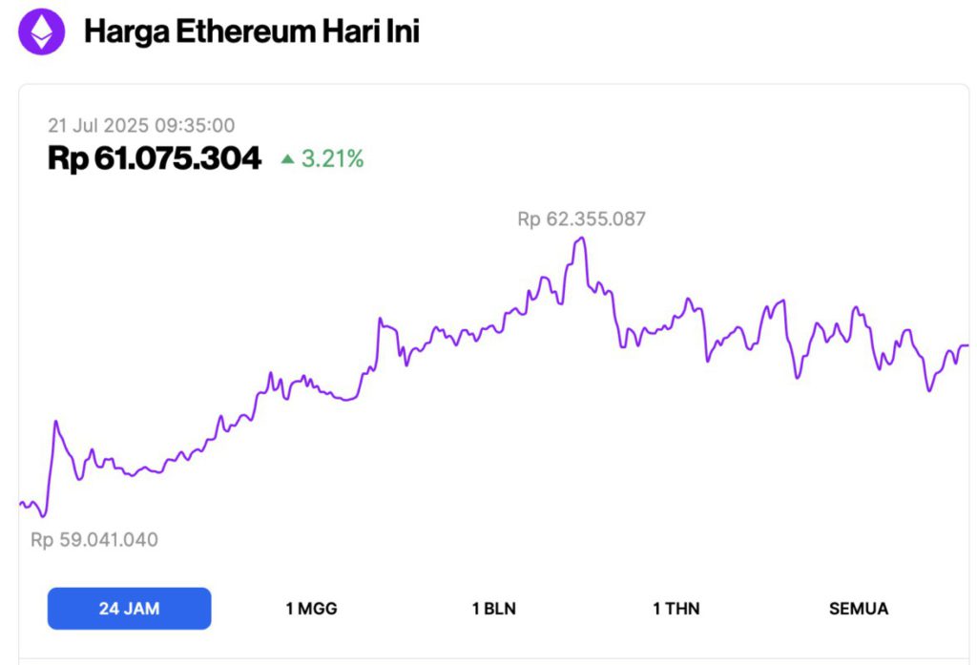
Task: Click the highlighted blue 24 JAM button
Action: coord(130,608)
